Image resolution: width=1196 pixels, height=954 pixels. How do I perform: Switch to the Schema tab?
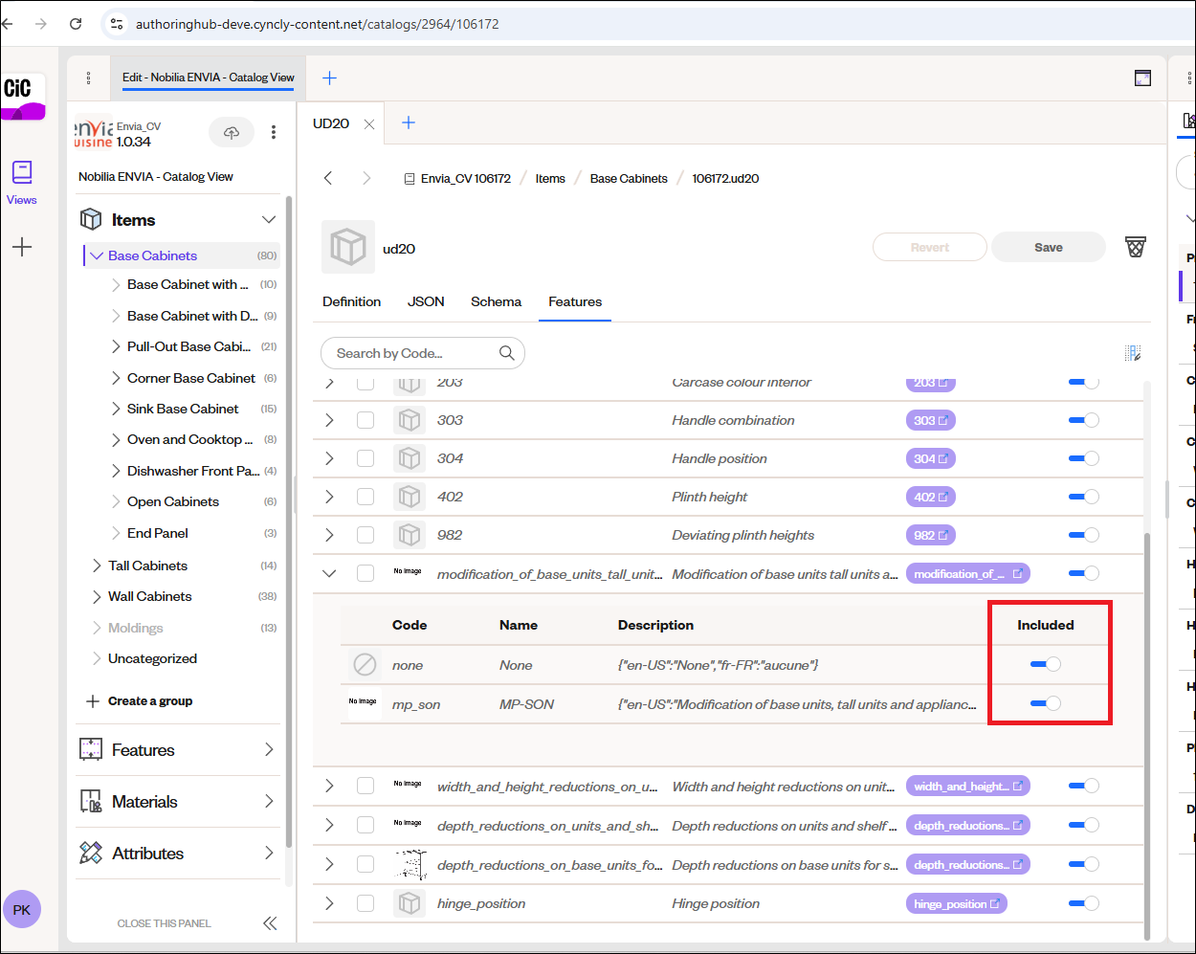pyautogui.click(x=496, y=301)
